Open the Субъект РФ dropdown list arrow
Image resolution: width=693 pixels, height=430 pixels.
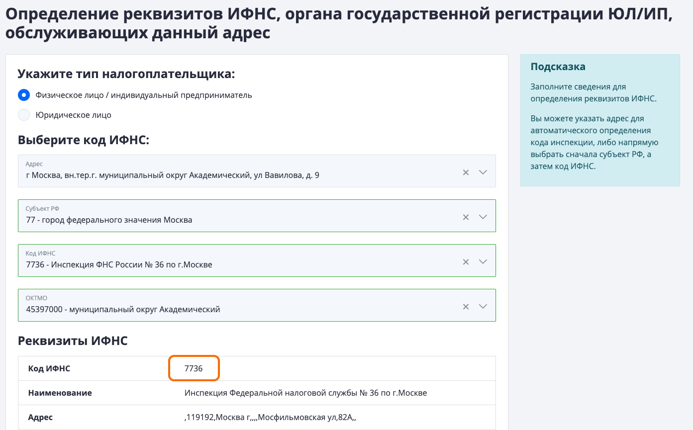tap(483, 217)
